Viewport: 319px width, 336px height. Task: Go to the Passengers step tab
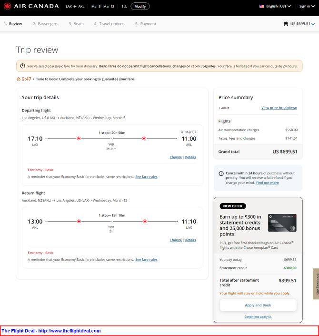[x=45, y=24]
